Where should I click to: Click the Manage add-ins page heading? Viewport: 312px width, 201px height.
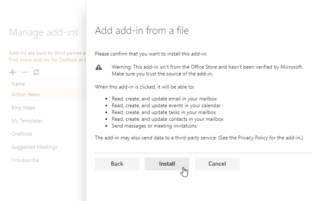(x=43, y=32)
